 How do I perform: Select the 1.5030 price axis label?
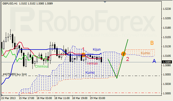(167, 84)
